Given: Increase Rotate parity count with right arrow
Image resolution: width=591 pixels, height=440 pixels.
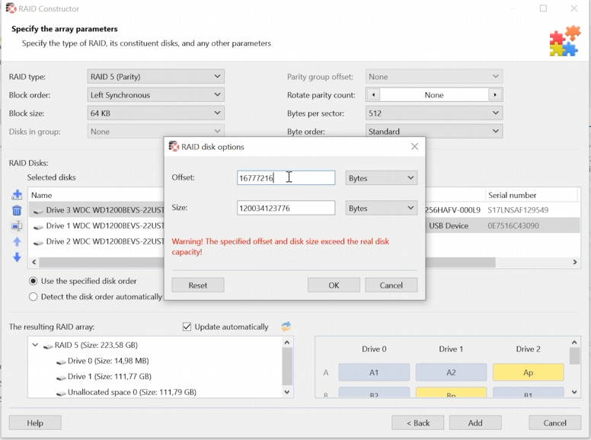Looking at the screenshot, I should tap(495, 95).
